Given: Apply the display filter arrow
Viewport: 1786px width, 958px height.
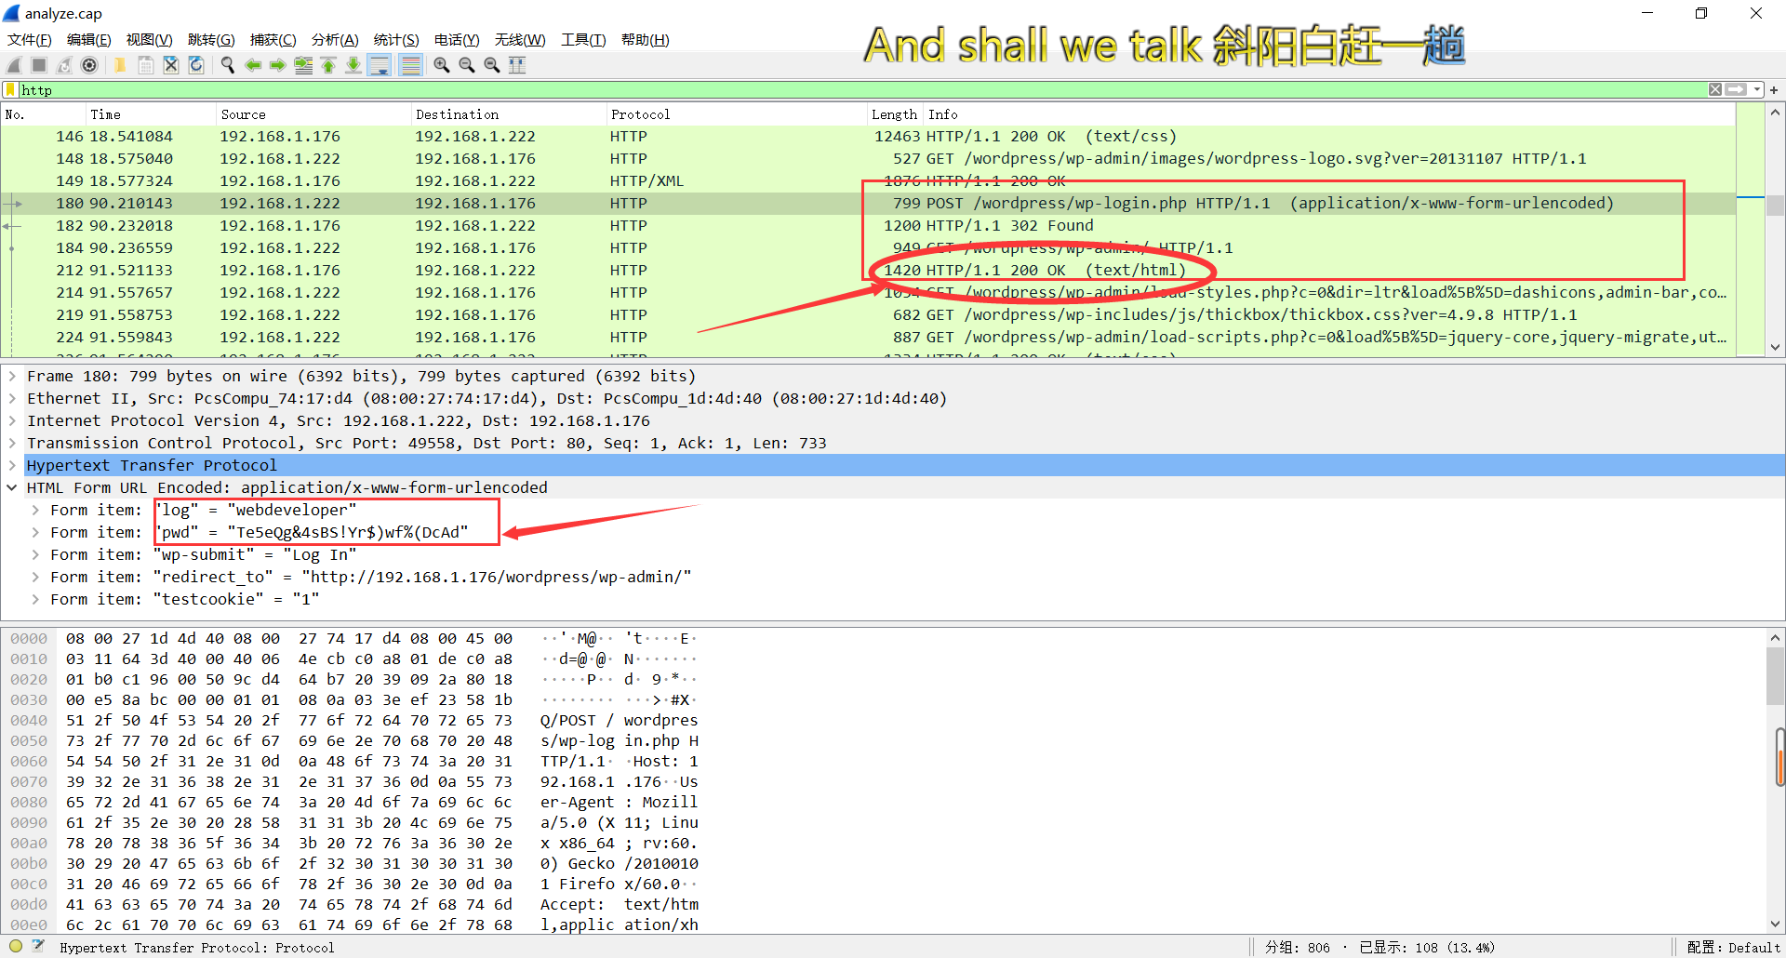Looking at the screenshot, I should [x=1736, y=89].
